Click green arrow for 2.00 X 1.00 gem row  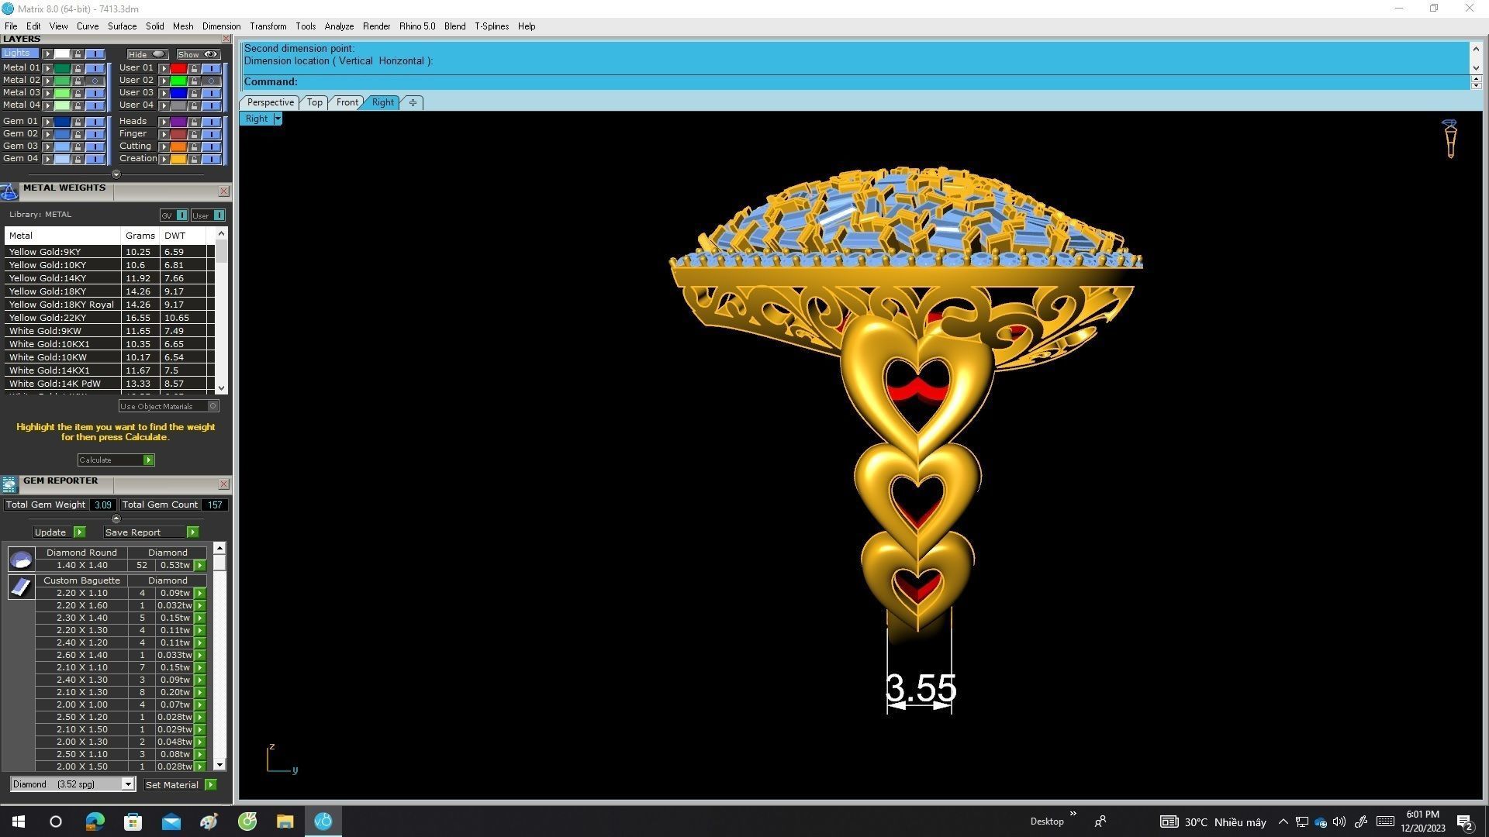click(x=200, y=705)
